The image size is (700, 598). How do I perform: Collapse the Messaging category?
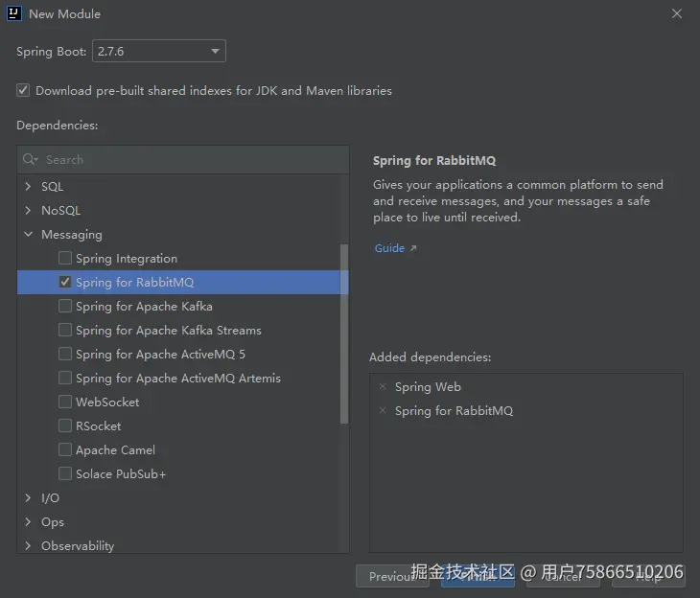coord(28,234)
